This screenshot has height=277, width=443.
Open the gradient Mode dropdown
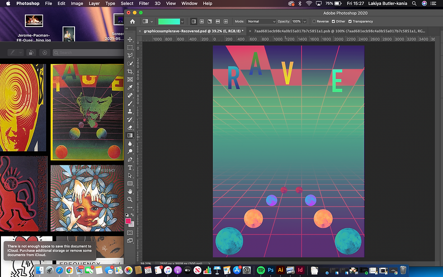click(x=261, y=21)
